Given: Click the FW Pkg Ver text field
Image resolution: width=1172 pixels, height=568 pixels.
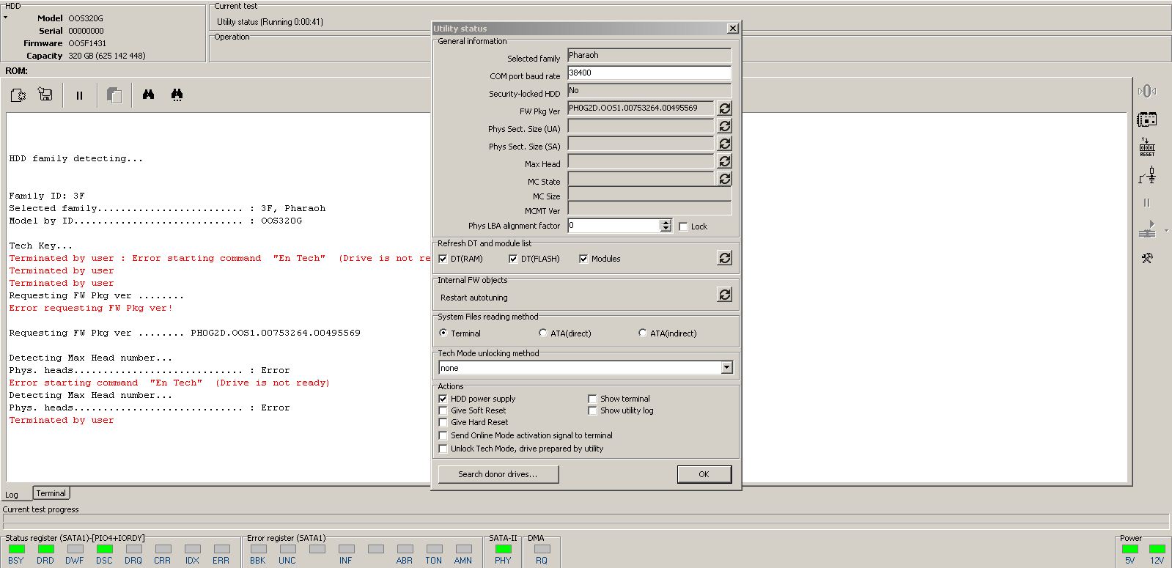Looking at the screenshot, I should 640,108.
